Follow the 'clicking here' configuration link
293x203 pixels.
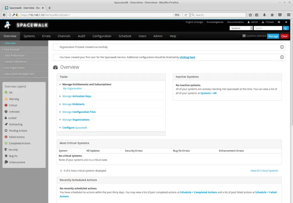187,57
